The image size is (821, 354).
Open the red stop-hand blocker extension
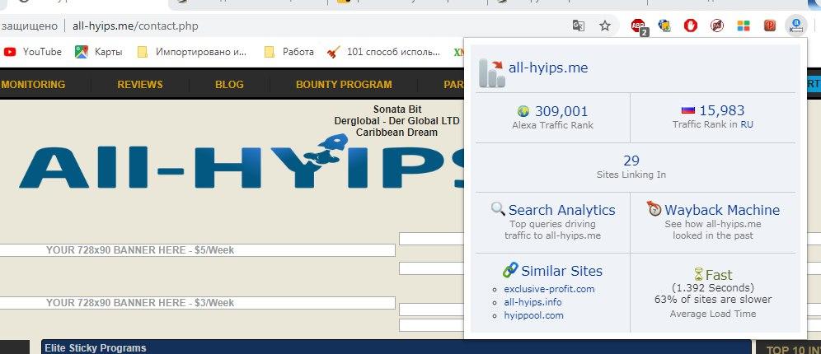(x=691, y=25)
